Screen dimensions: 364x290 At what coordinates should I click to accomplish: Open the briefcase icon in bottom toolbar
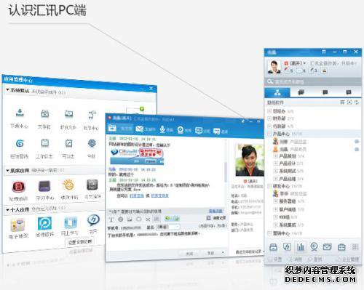pos(341,247)
